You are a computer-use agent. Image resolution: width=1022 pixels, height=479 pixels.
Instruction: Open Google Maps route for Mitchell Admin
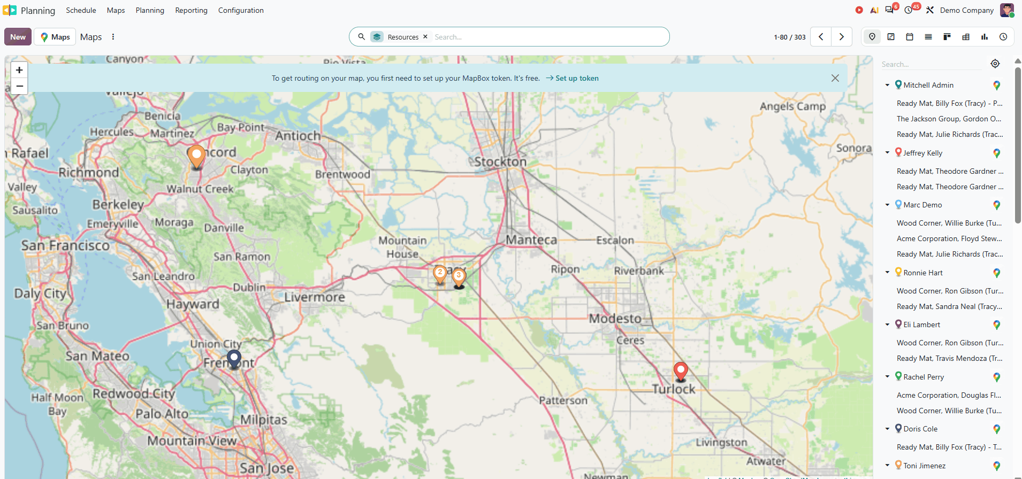tap(997, 86)
